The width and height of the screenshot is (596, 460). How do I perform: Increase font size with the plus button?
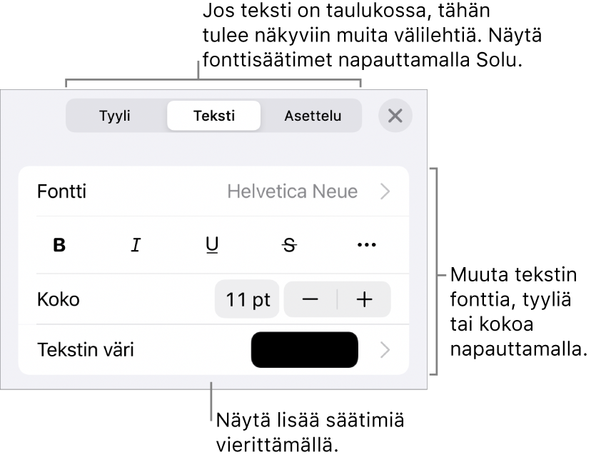pos(364,300)
